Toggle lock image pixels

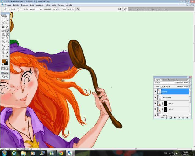pyautogui.click(x=164, y=86)
